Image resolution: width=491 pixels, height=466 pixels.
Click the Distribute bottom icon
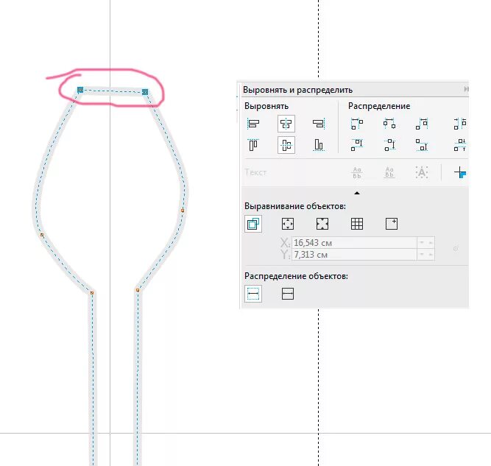(x=422, y=145)
